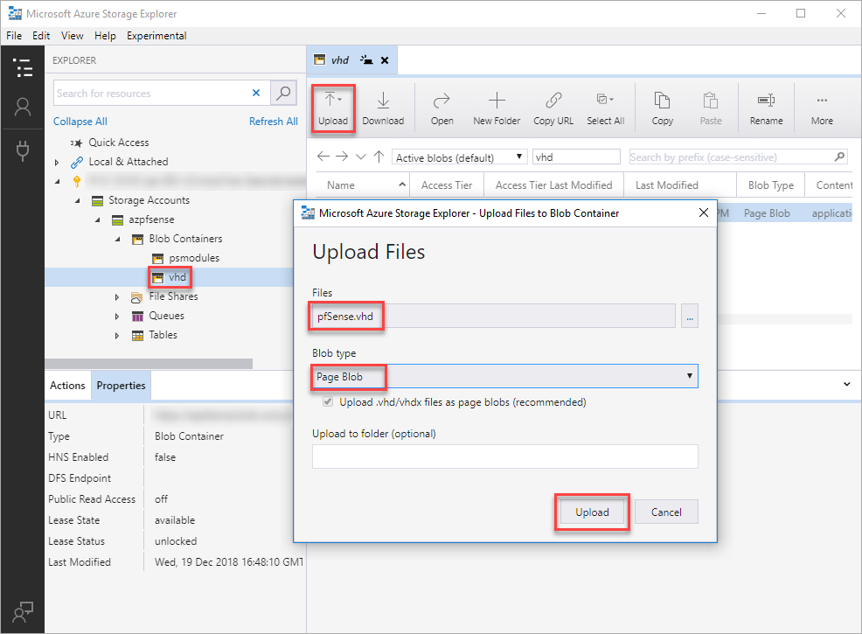The height and width of the screenshot is (634, 862).
Task: Click Copy URL in the toolbar
Action: (553, 108)
